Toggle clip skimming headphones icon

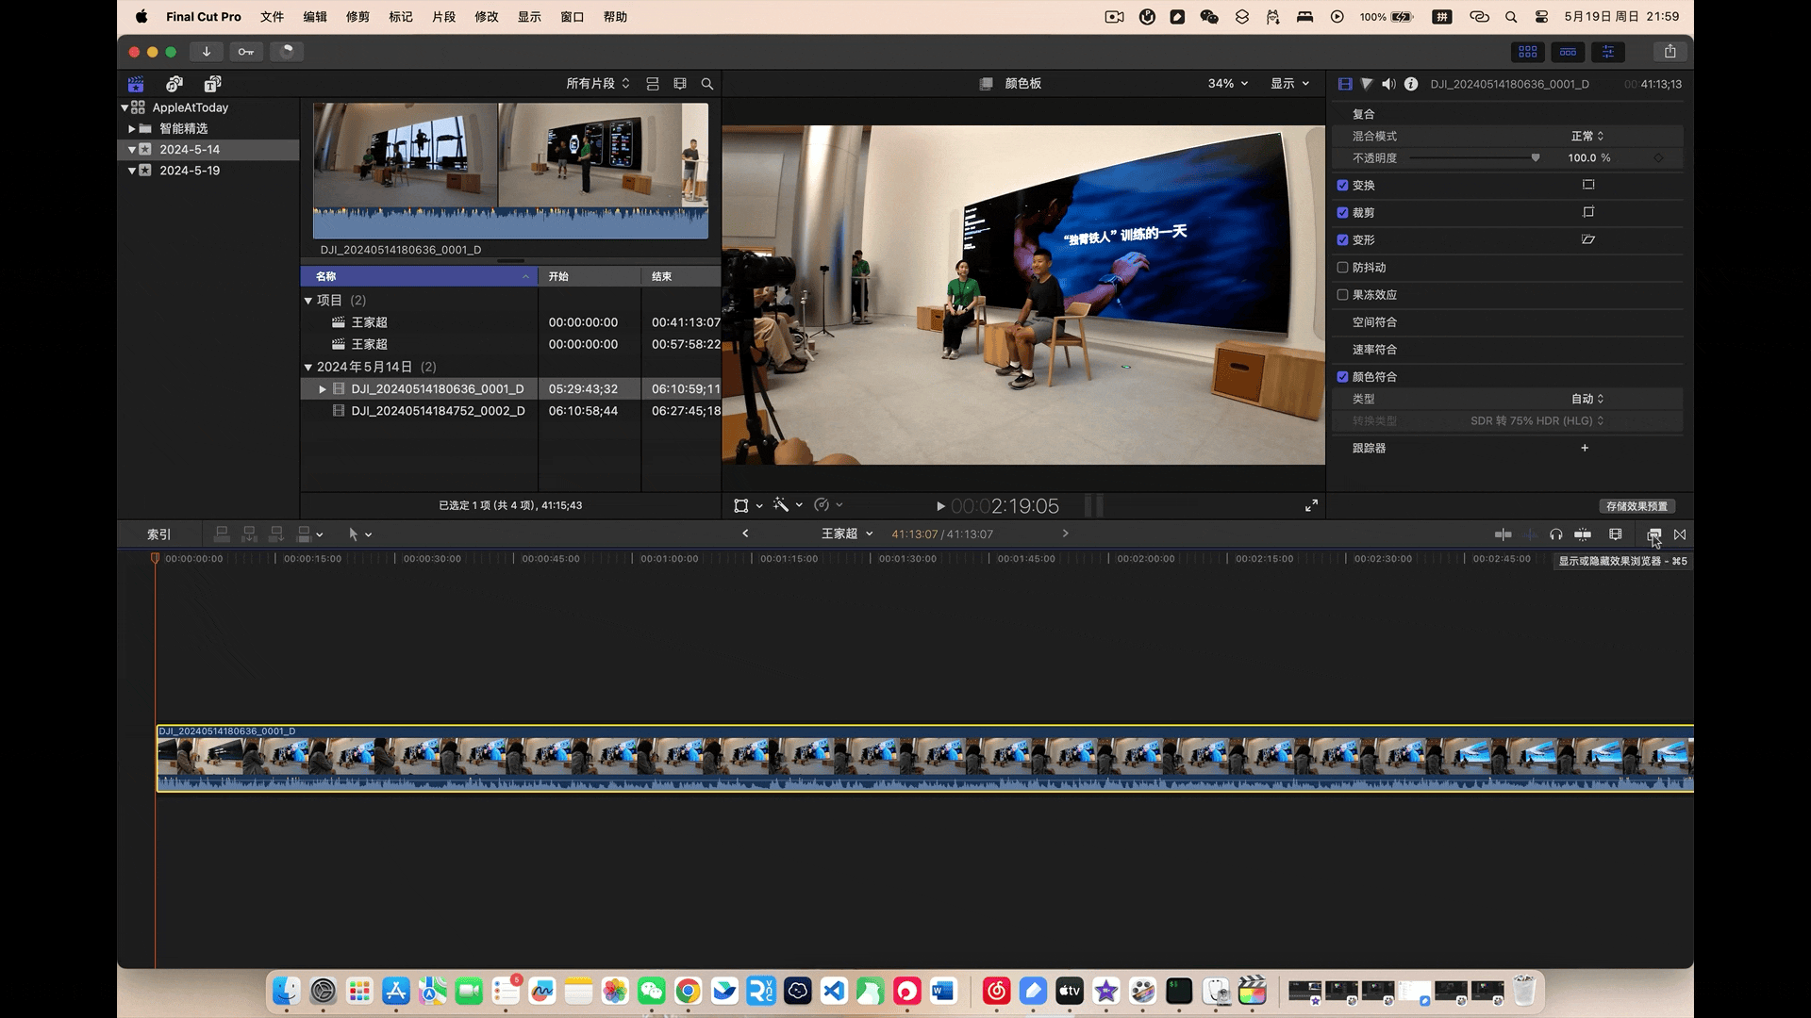[1556, 534]
